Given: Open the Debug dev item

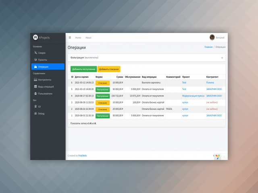Looking at the screenshot, I should tap(48, 113).
